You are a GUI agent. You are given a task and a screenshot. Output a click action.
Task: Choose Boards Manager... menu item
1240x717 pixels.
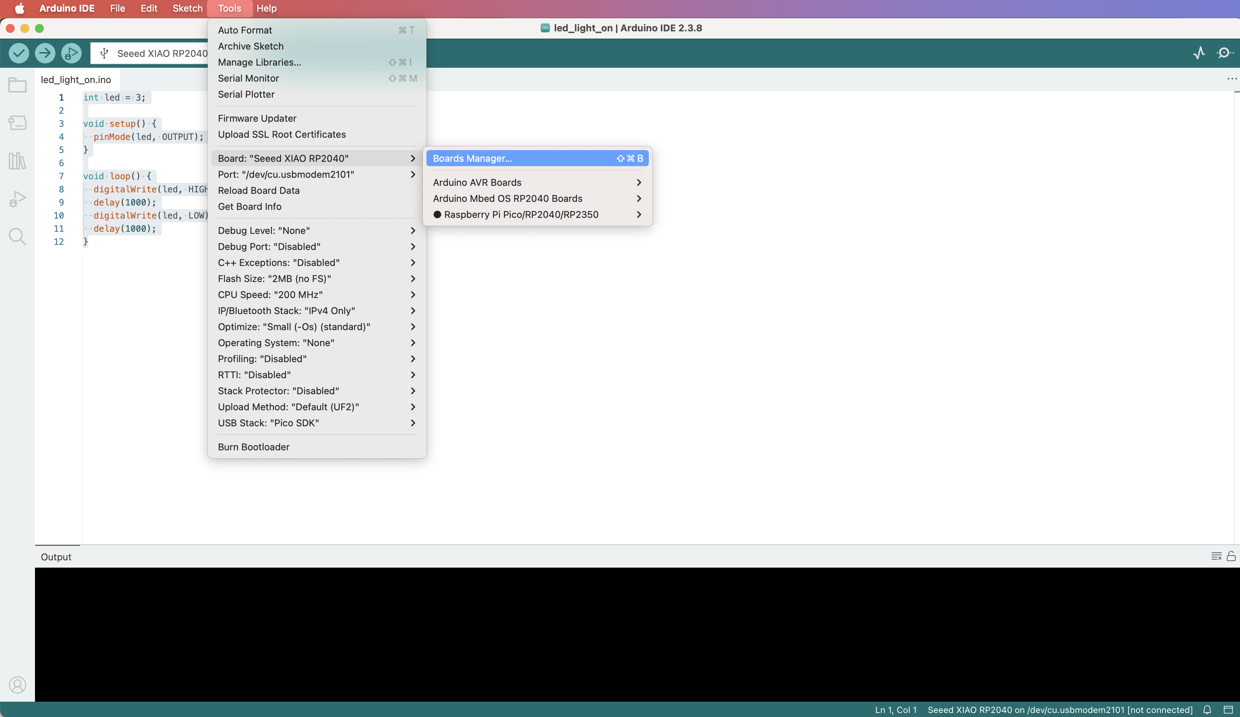coord(472,158)
